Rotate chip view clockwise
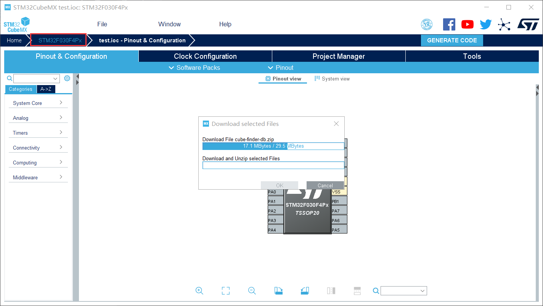Screen dimensions: 543x306 point(278,291)
